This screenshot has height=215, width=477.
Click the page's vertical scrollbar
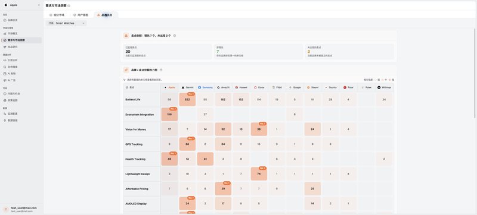[475, 74]
